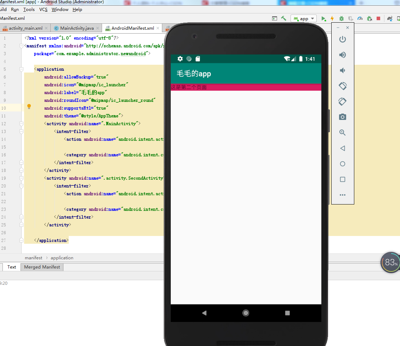Click Overview square in emulator side panel
The width and height of the screenshot is (400, 346).
(343, 179)
